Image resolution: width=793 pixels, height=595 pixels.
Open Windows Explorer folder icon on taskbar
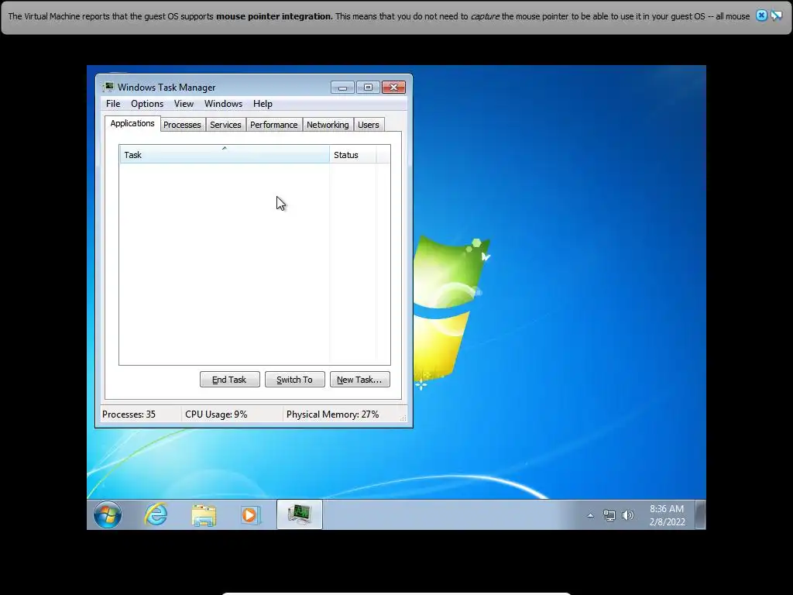tap(204, 515)
